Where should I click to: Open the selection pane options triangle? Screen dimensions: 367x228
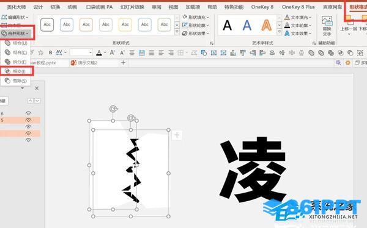click(x=23, y=88)
